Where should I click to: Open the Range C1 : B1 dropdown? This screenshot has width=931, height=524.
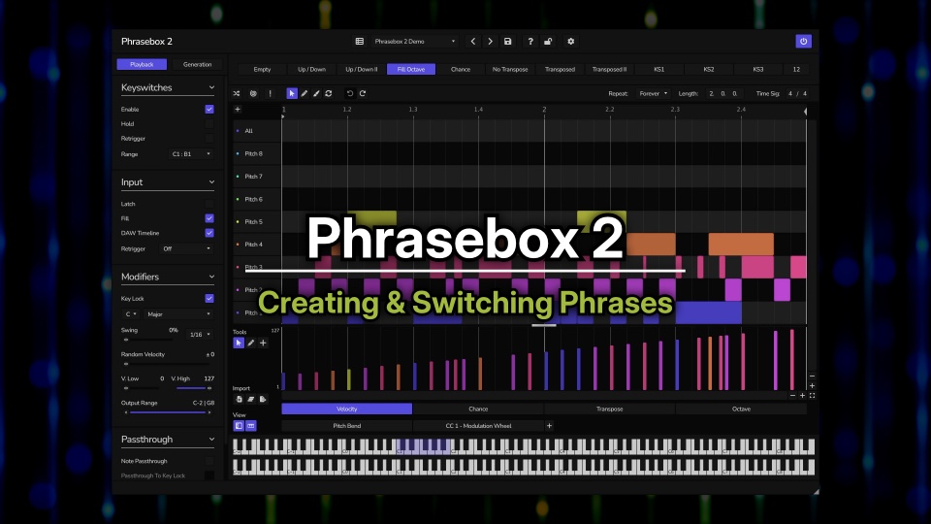coord(191,154)
